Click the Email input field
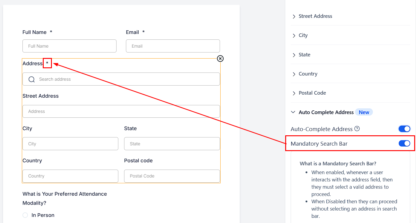The image size is (416, 223). point(173,46)
